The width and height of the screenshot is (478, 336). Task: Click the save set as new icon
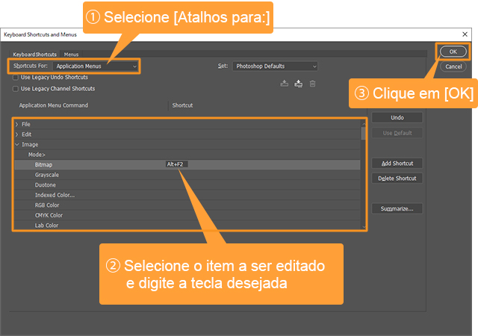(x=299, y=84)
